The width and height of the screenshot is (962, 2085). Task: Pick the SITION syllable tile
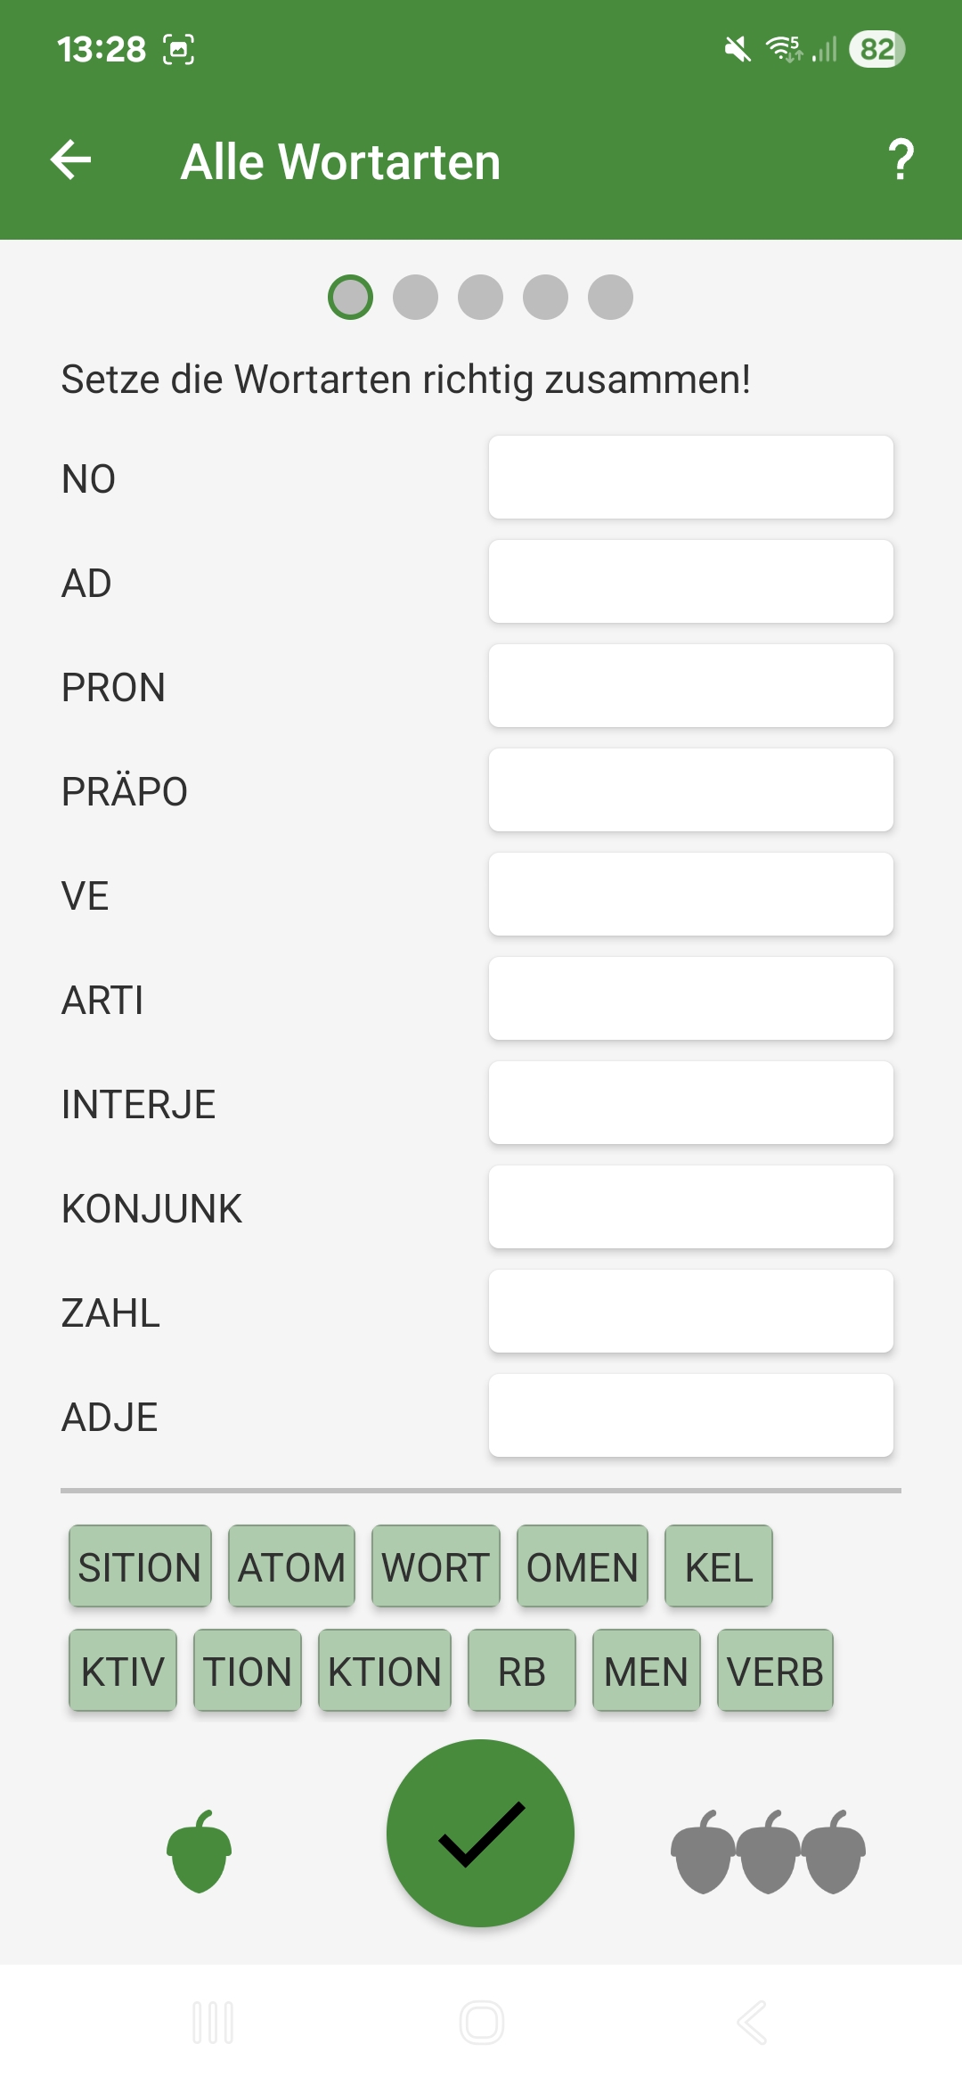tap(140, 1566)
